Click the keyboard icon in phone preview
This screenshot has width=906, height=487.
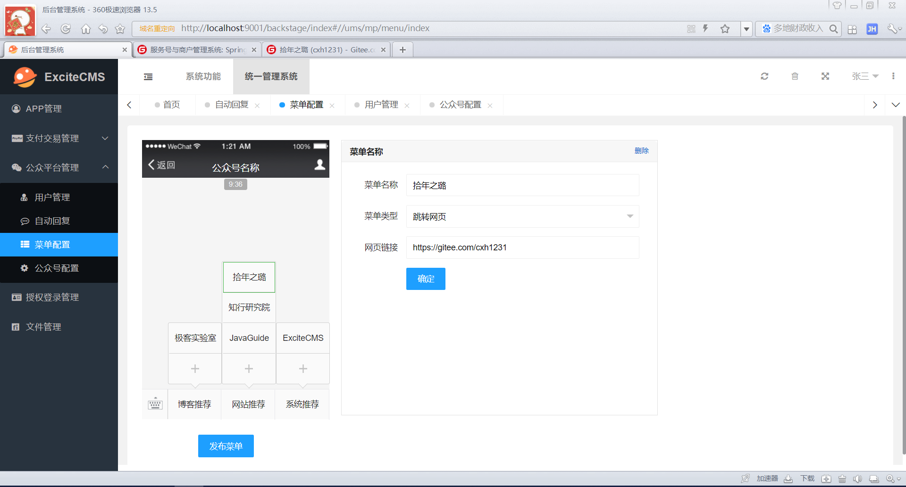pos(155,404)
